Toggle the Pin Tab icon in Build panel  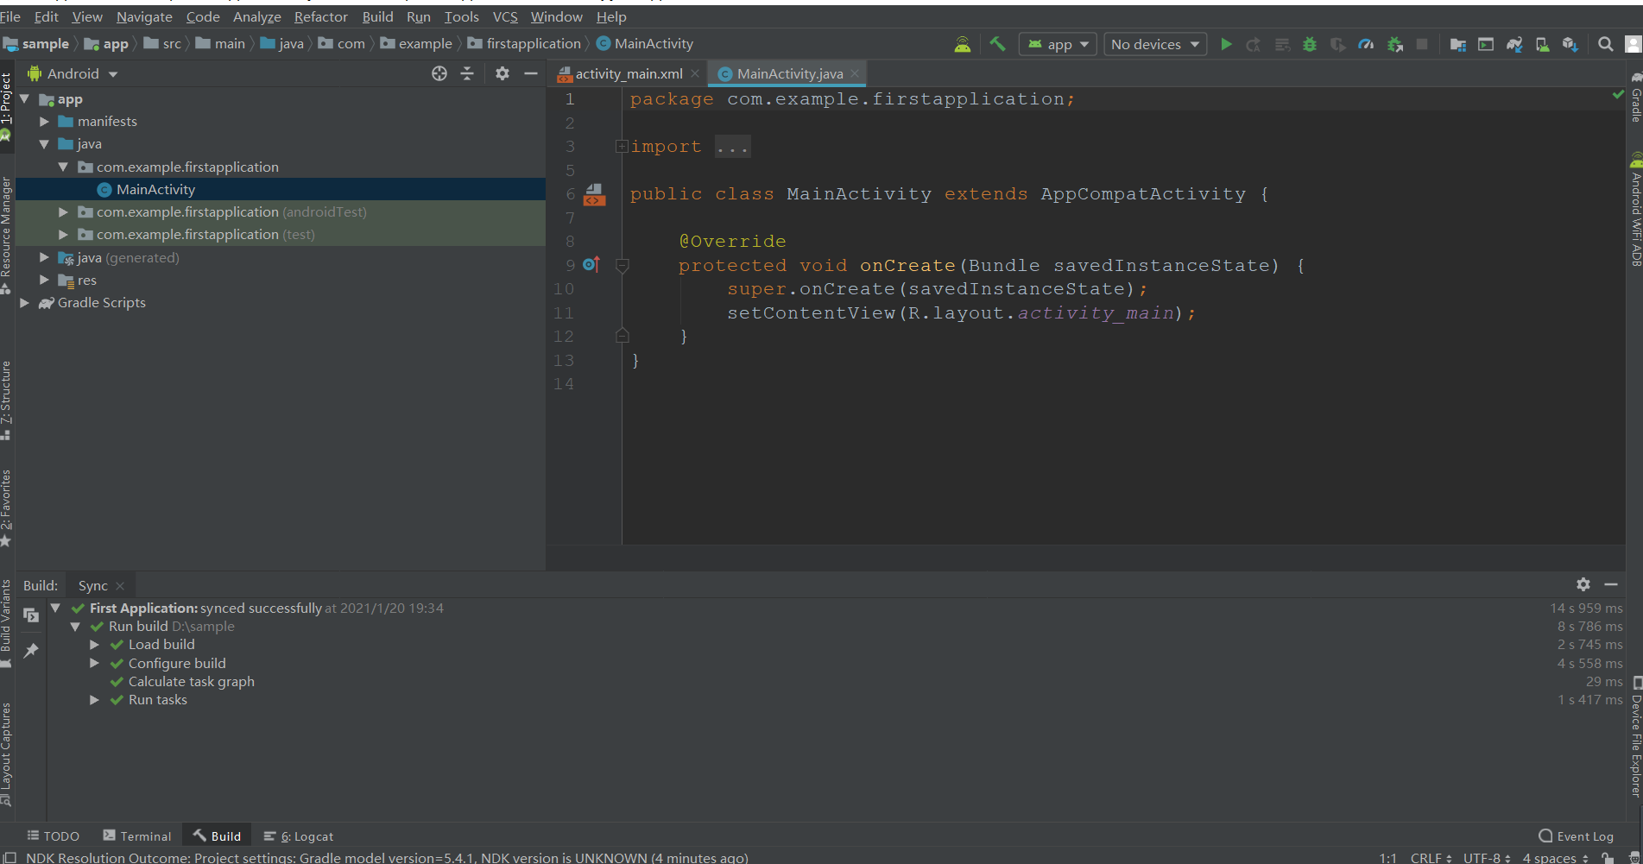(x=31, y=651)
